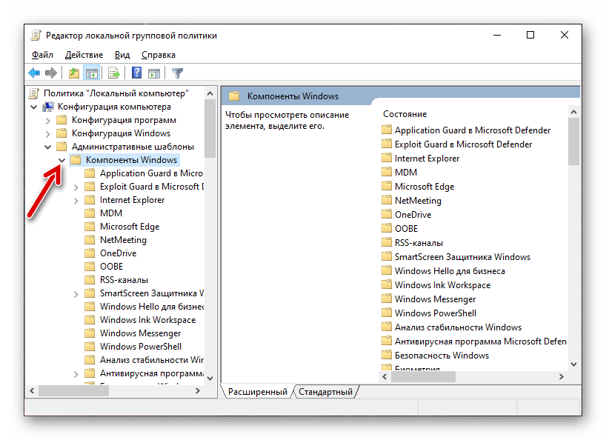The width and height of the screenshot is (606, 440).
Task: Open RSS-каналы folder in right pane
Action: (419, 243)
